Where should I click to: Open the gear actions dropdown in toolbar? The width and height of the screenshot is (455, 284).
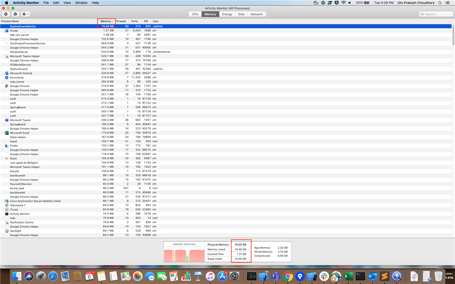[x=26, y=14]
